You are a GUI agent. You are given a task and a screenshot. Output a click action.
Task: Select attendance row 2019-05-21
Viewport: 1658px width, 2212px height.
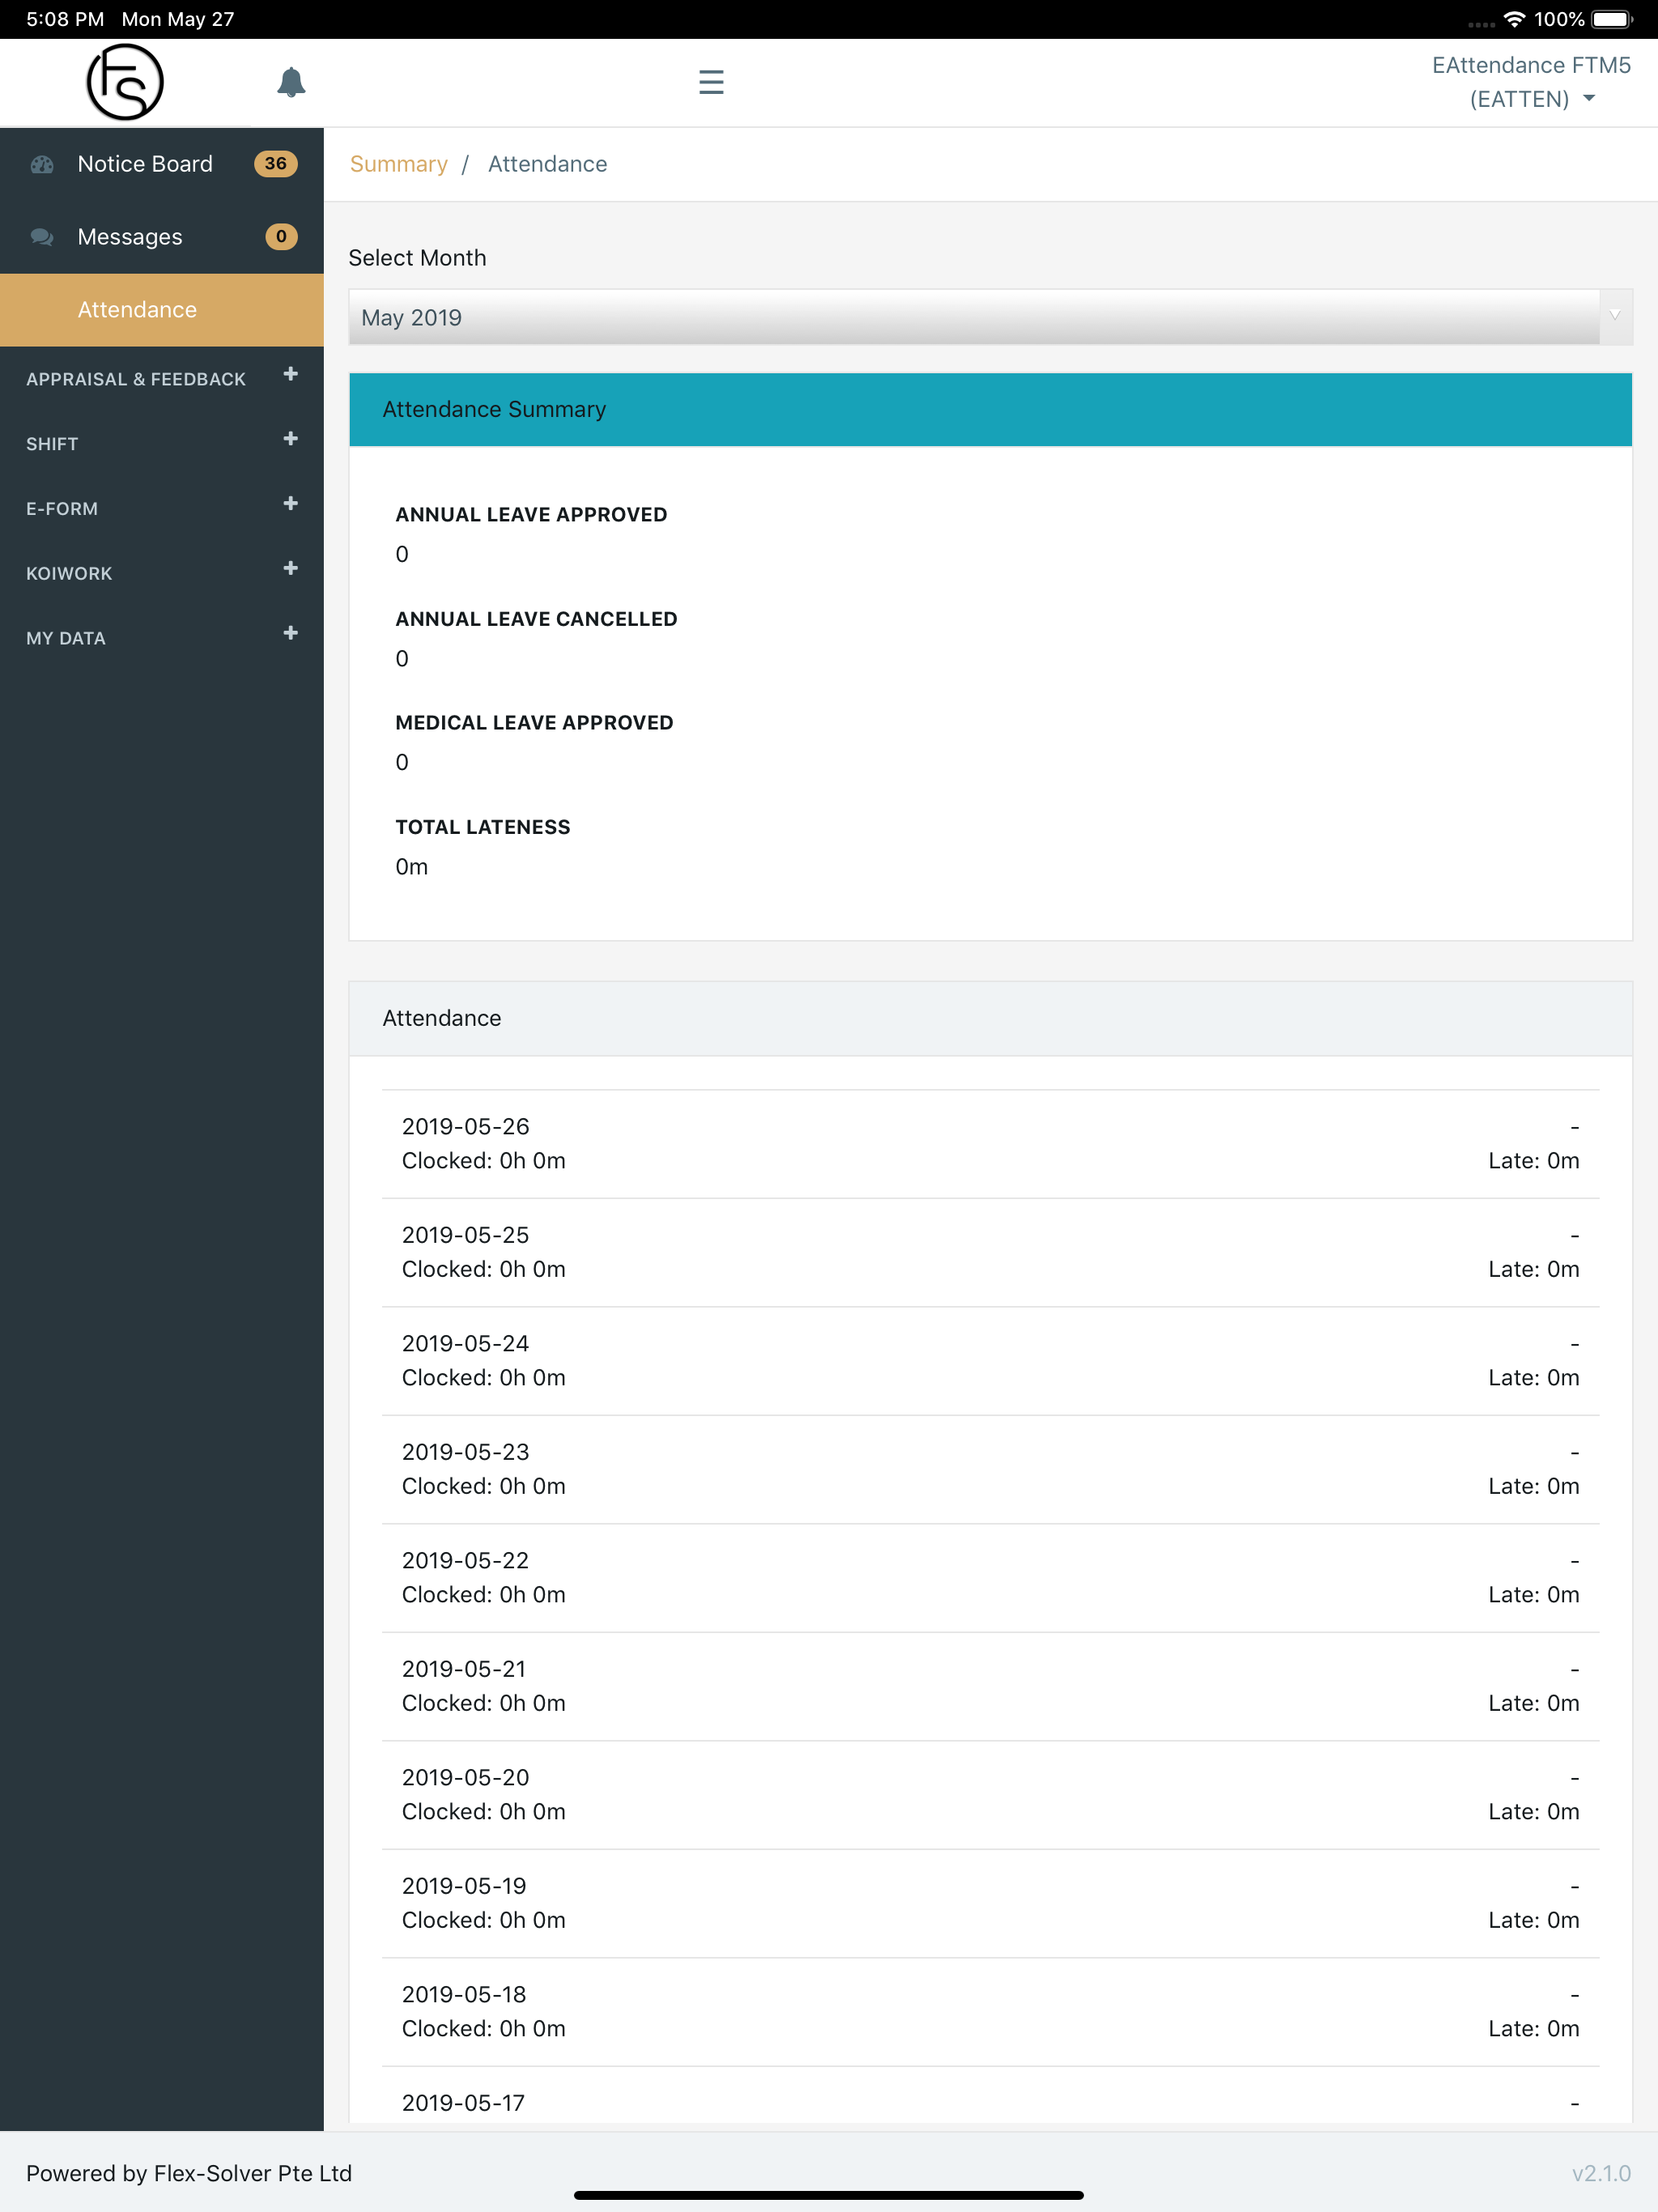tap(990, 1686)
